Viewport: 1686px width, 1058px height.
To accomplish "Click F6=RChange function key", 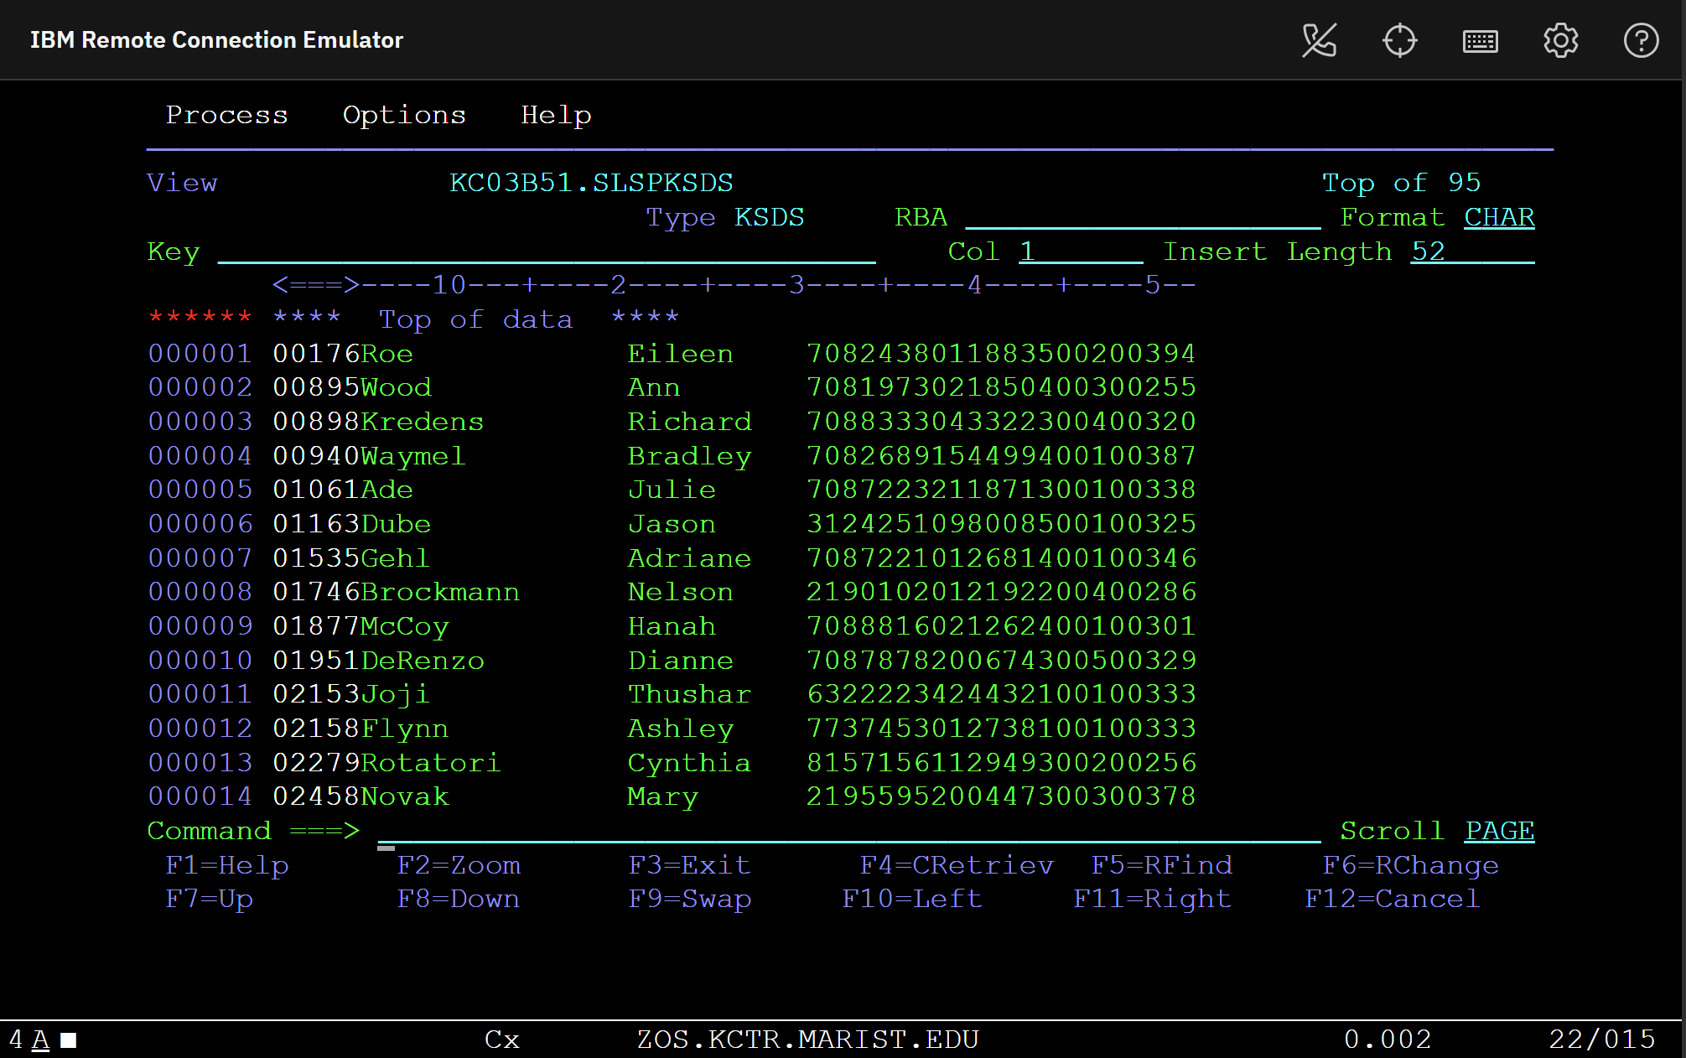I will tap(1410, 865).
